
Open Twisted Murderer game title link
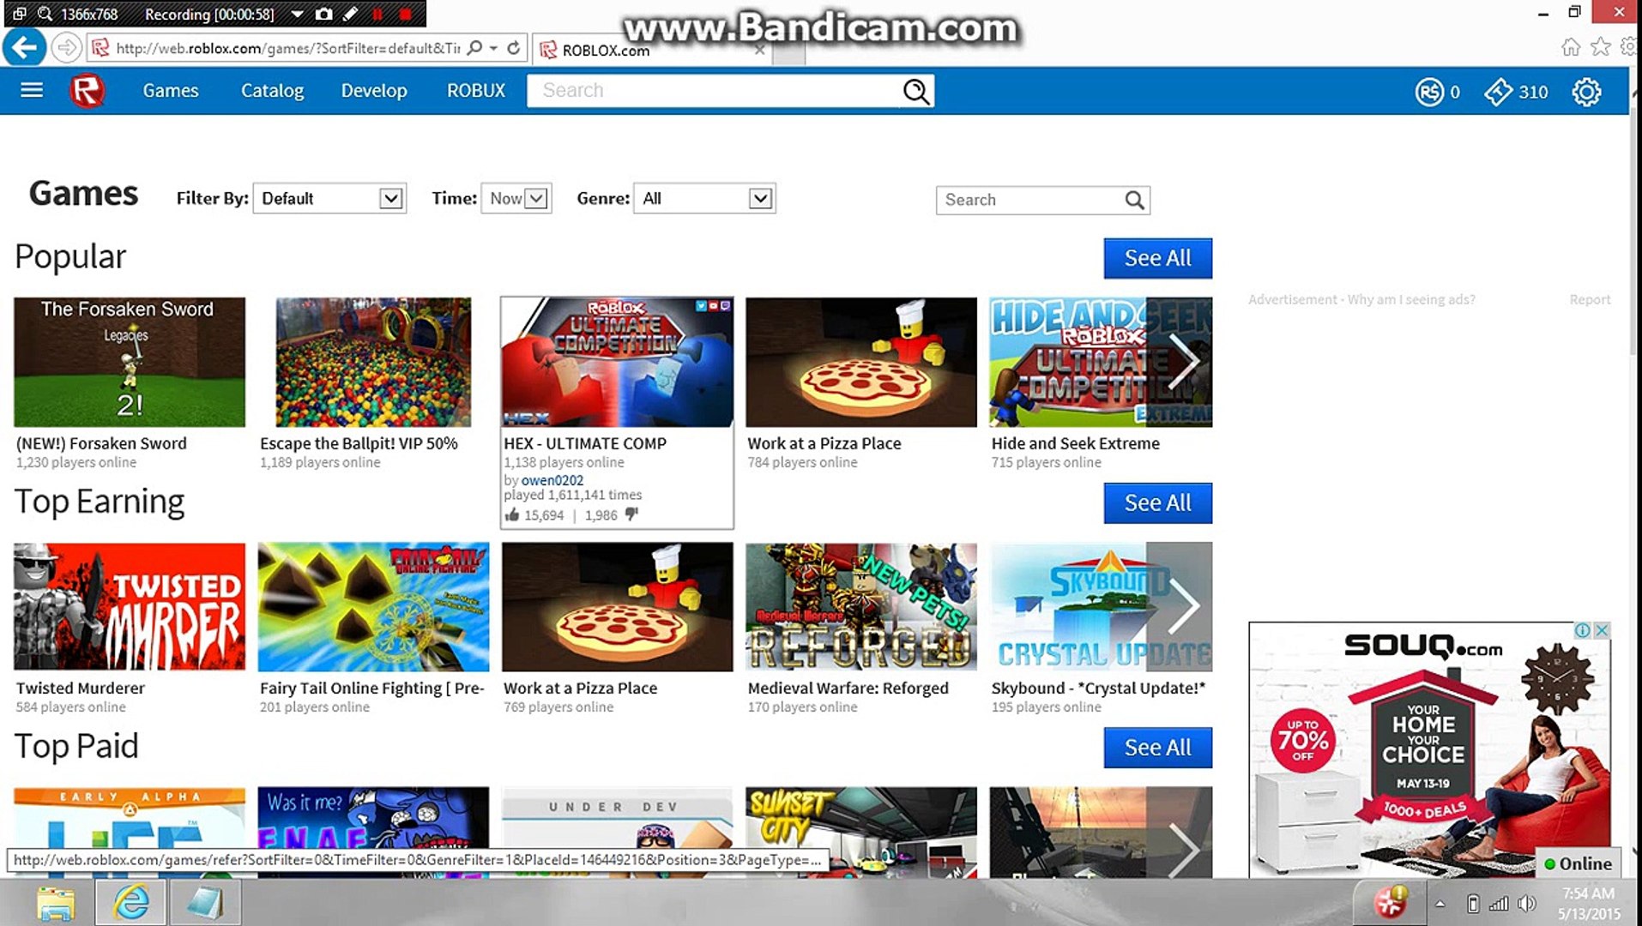[x=81, y=688]
